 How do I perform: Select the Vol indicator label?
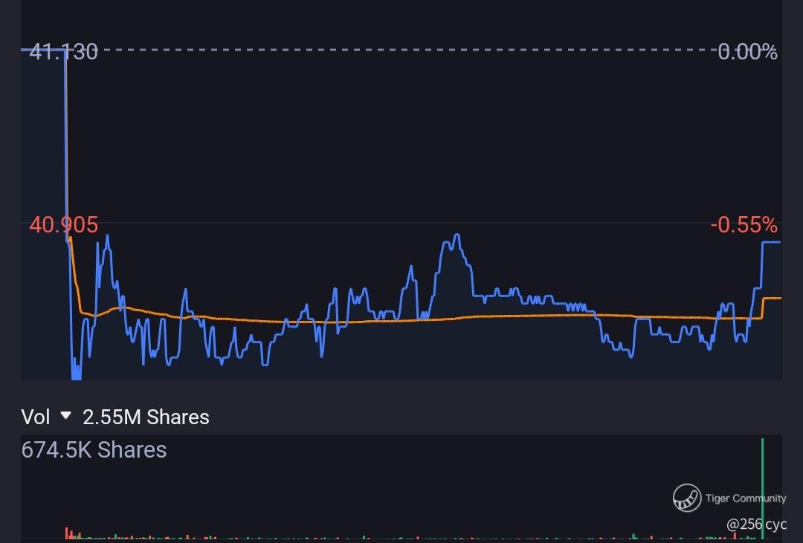pyautogui.click(x=36, y=417)
